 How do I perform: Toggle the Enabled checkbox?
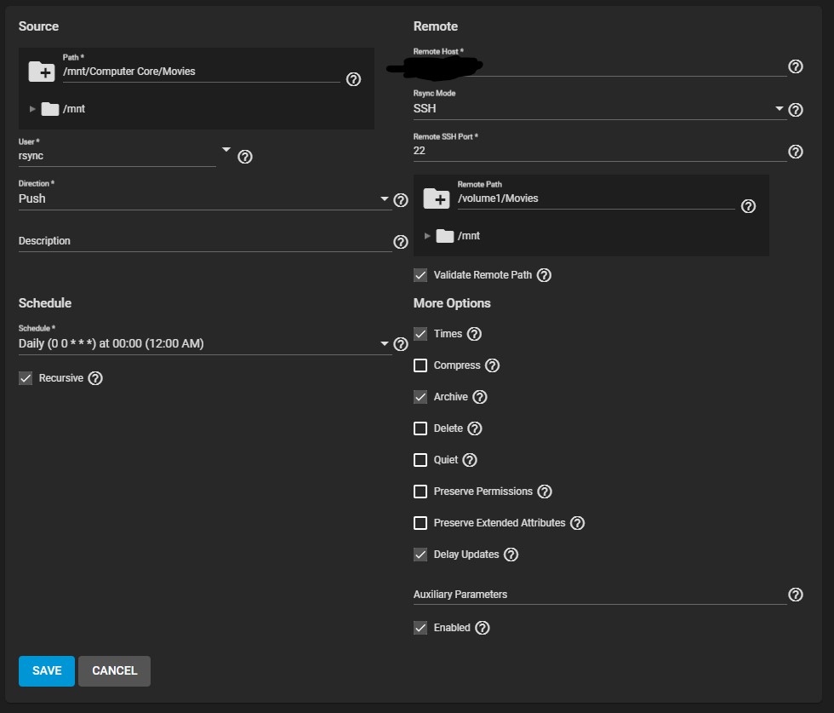tap(420, 628)
